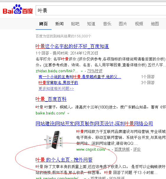Open 百度快照 for cngxit.com result
This screenshot has width=166, height=179.
tap(122, 149)
